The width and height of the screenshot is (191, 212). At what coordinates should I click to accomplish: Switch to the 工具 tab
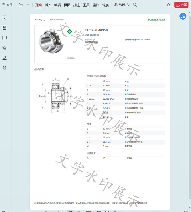86,5
